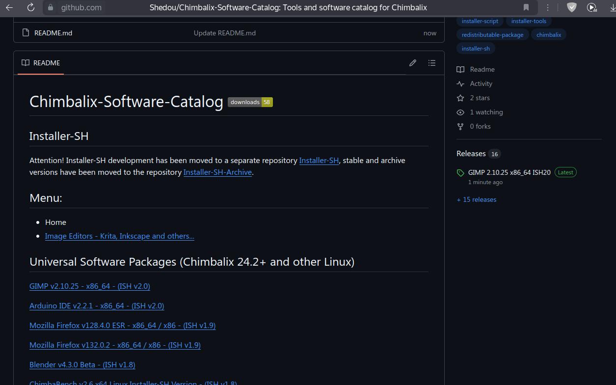This screenshot has width=616, height=385.
Task: Expand the + 15 releases list
Action: tap(477, 200)
